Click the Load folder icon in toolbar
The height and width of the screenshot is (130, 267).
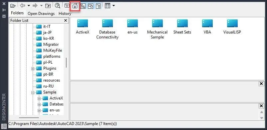click(13, 6)
